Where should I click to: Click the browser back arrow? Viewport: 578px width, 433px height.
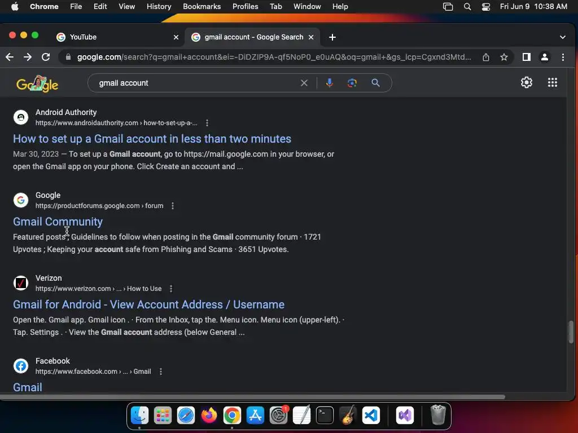point(10,57)
